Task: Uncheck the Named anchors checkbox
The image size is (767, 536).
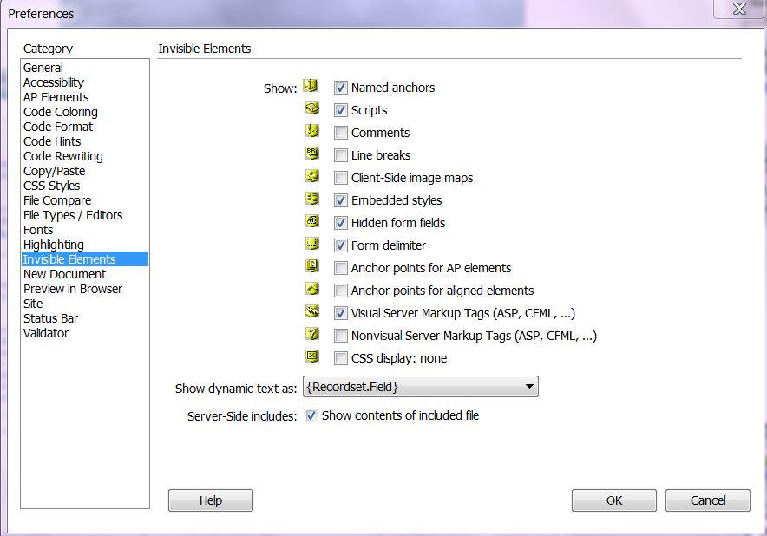Action: [340, 88]
